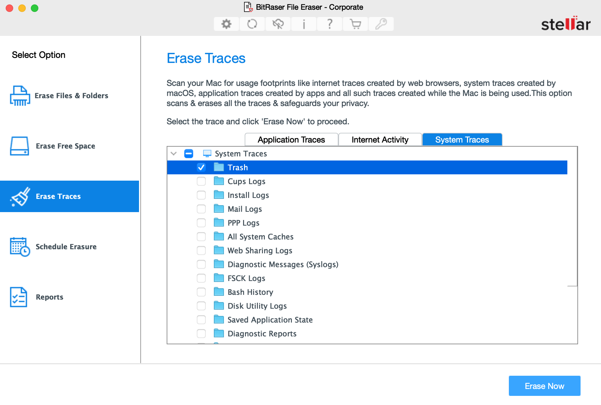This screenshot has width=601, height=405.
Task: Check the FSCK Logs checkbox
Action: coord(201,278)
